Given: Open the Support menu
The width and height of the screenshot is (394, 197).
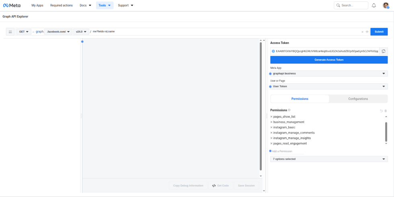Looking at the screenshot, I should pyautogui.click(x=125, y=5).
